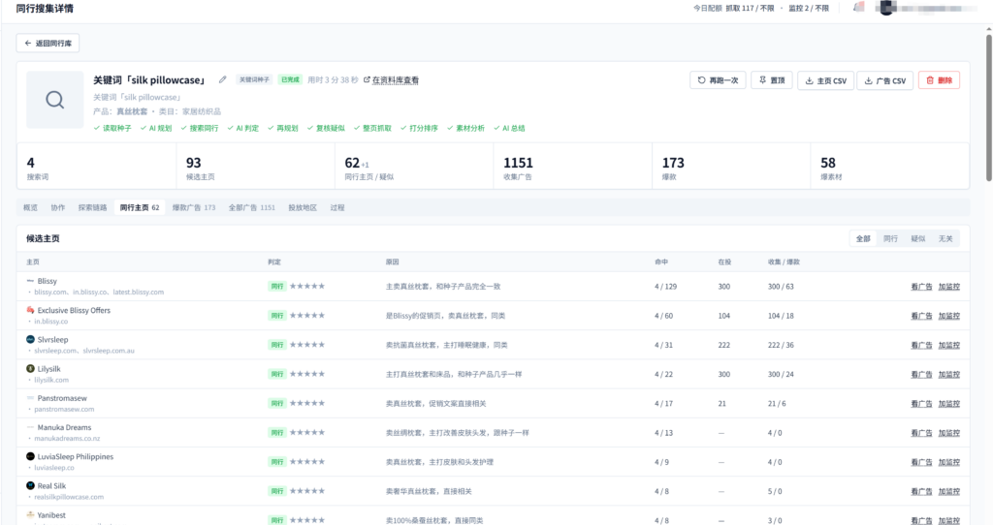Click the 再跑一次 rerun button
The image size is (993, 525).
(718, 80)
